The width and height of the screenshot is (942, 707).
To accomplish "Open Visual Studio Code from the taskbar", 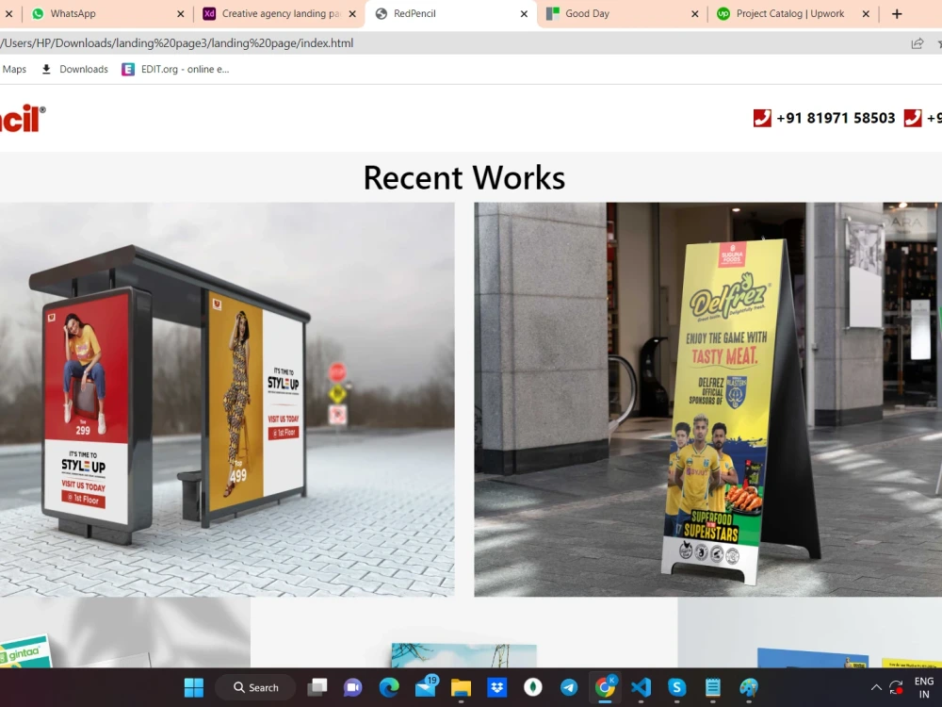I will (x=641, y=687).
